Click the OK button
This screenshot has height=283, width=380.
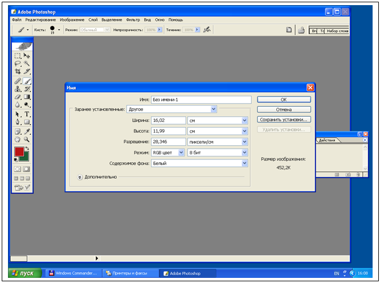point(284,99)
